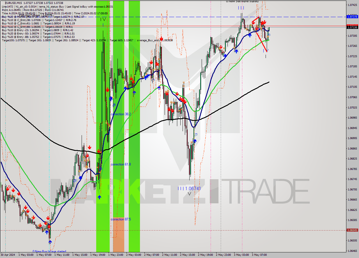Click the 1.07265 price axis label
Viewport: 359px width, 258px height.
tap(352, 46)
